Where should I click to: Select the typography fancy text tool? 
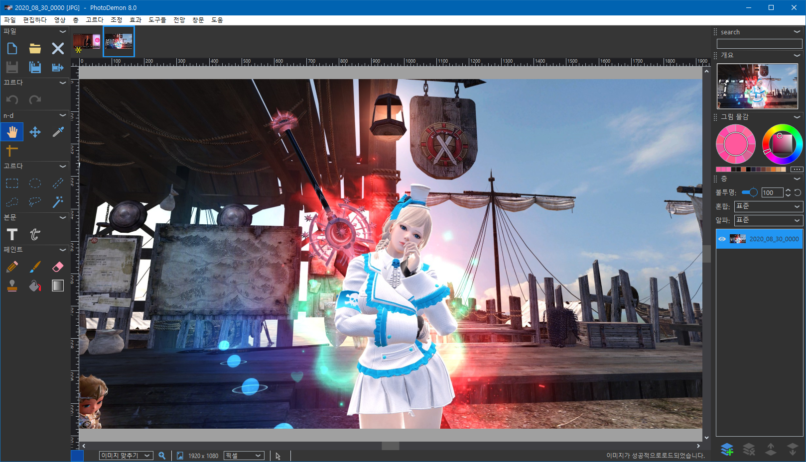tap(35, 234)
